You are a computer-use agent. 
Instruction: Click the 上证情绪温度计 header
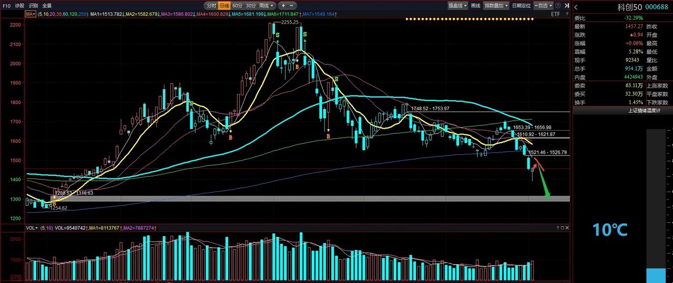click(644, 111)
